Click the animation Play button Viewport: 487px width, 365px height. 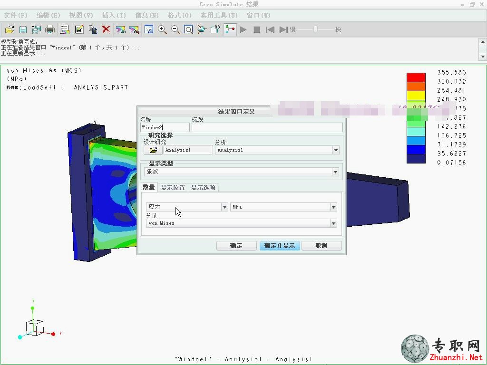point(243,29)
